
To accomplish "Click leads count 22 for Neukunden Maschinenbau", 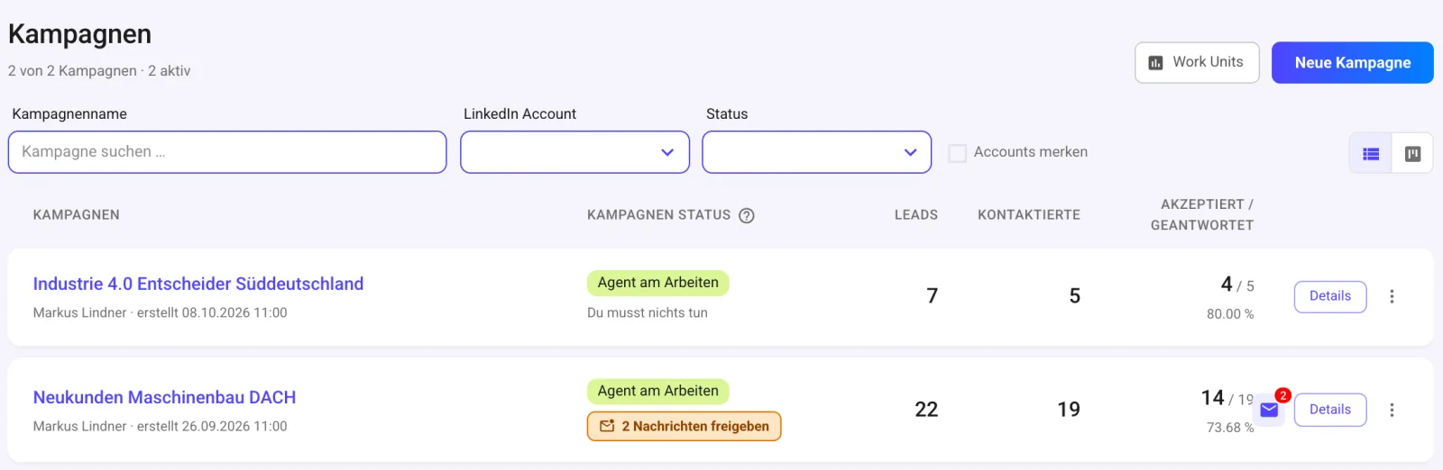I will [x=926, y=410].
